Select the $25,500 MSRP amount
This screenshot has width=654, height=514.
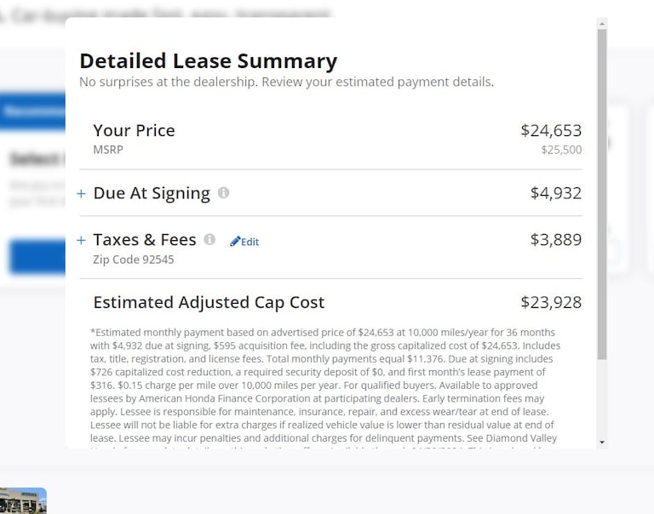click(561, 150)
